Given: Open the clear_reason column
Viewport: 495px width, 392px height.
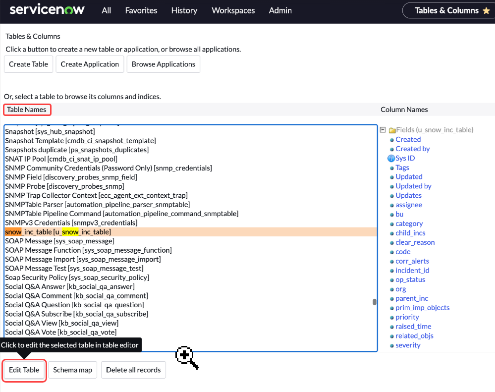Looking at the screenshot, I should (x=415, y=242).
